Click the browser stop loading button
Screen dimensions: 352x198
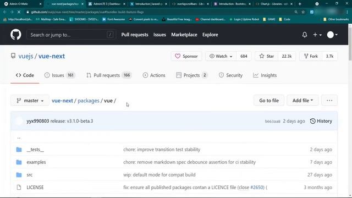point(19,12)
